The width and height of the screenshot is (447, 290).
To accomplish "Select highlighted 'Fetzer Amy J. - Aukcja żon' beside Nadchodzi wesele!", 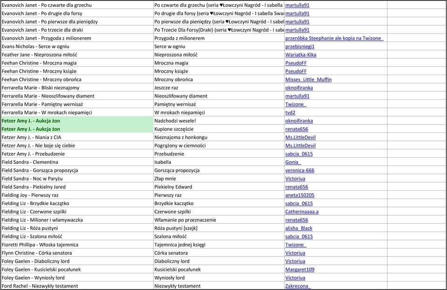I will tap(77, 121).
